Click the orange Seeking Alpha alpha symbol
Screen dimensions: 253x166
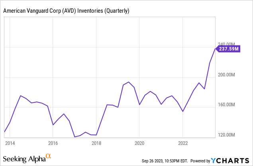49,156
